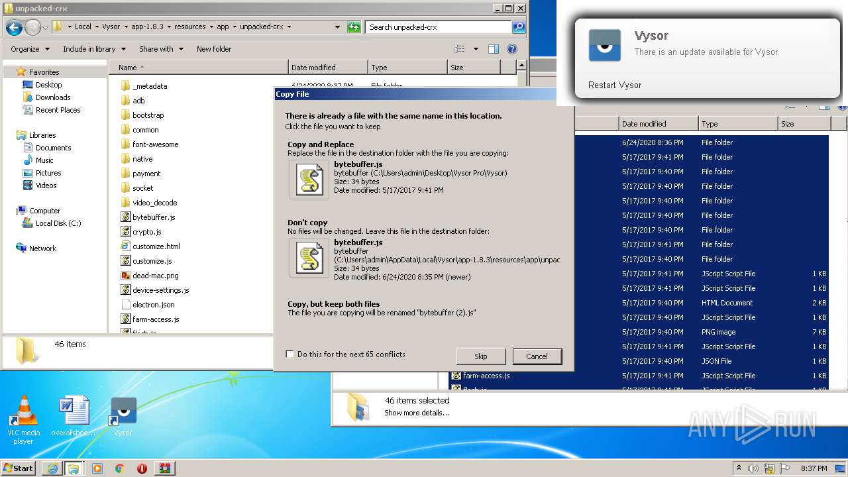The height and width of the screenshot is (477, 848).
Task: Open the views dropdown arrow
Action: (476, 49)
